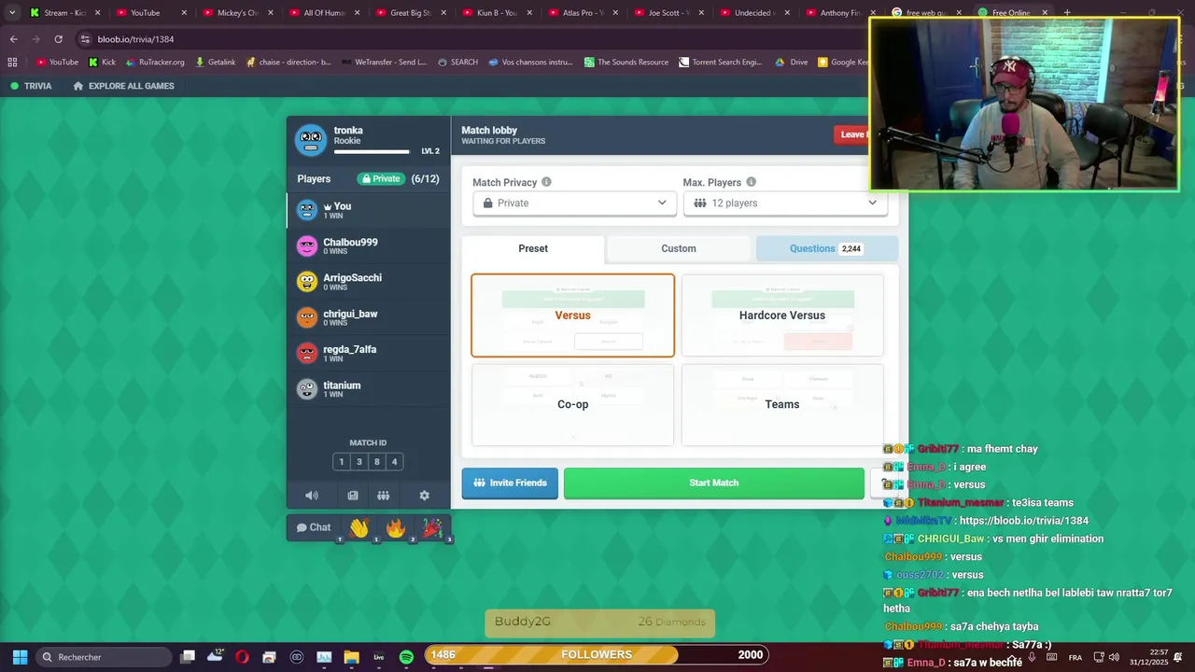
Task: Click tronka's profile avatar
Action: click(311, 140)
